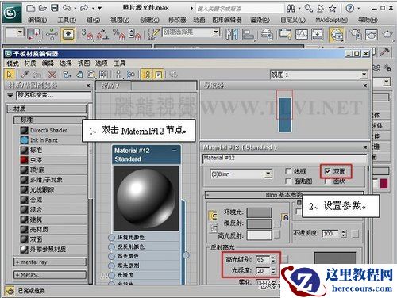This screenshot has width=397, height=298.
Task: Toggle diffuse-specular color lock button
Action: pos(214,228)
